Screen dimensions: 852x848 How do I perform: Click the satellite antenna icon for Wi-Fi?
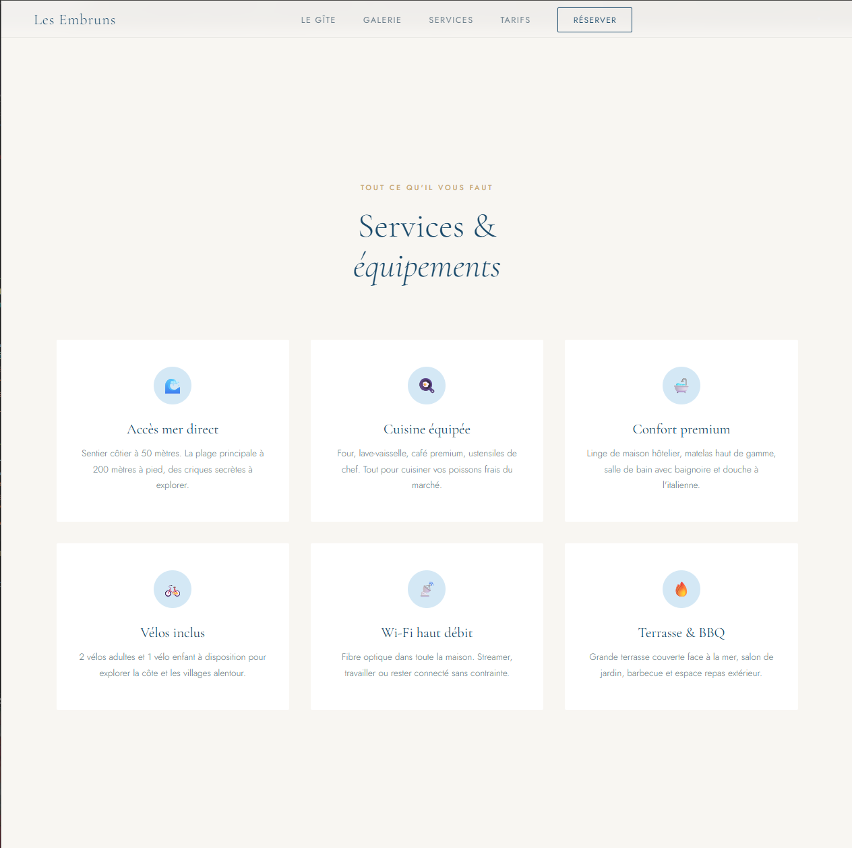(x=427, y=590)
